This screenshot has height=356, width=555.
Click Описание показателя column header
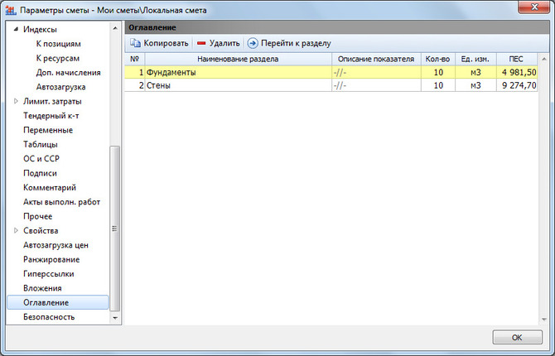point(376,59)
